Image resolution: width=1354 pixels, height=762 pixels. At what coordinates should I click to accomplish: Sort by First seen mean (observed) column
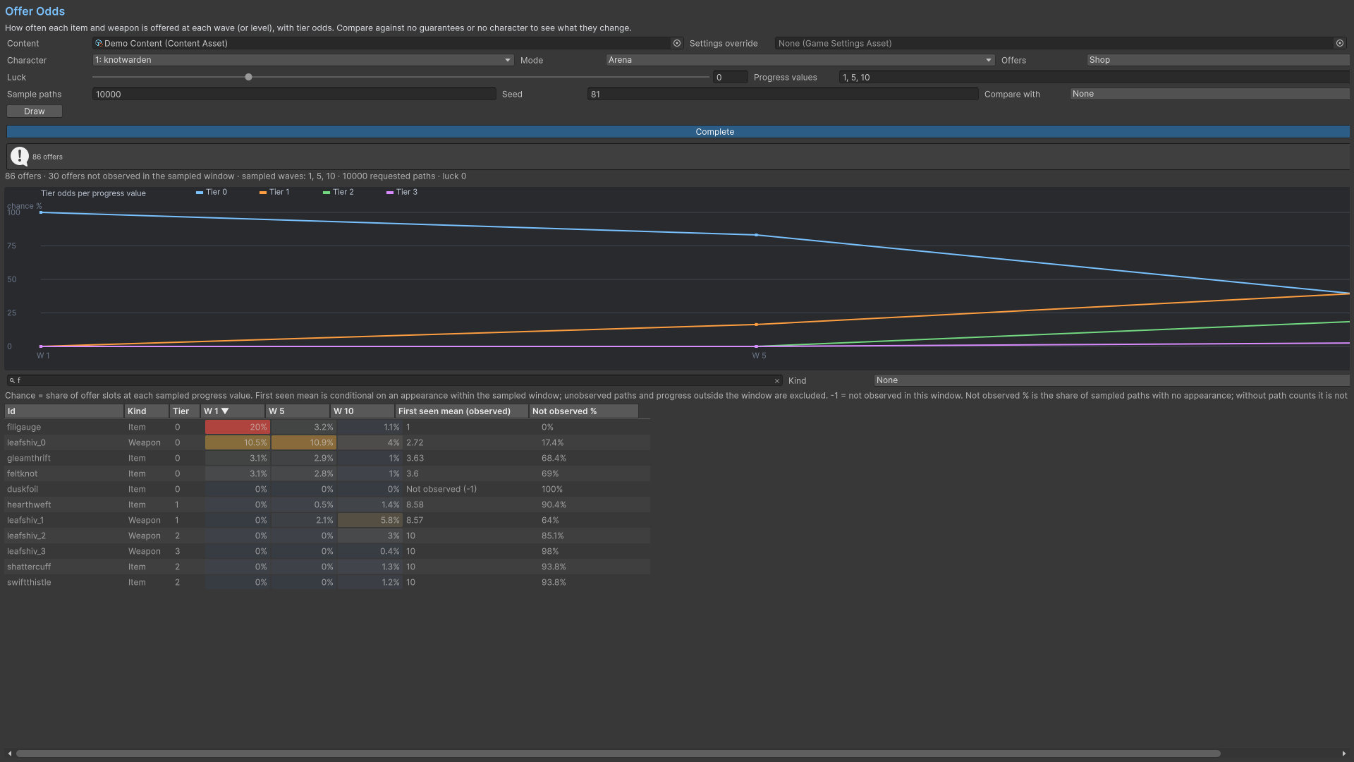(x=462, y=411)
